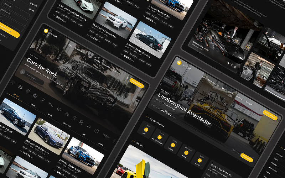Click the 'Lamborghini Aventador' title
The width and height of the screenshot is (285, 178).
[x=185, y=110]
